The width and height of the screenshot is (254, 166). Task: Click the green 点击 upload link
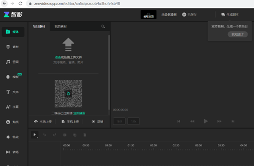58,57
